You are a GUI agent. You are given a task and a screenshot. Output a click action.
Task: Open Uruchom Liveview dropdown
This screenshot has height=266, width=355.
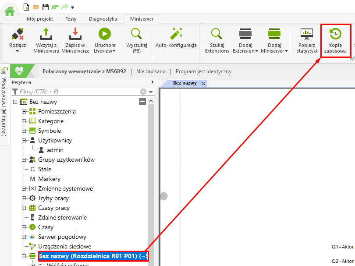pyautogui.click(x=105, y=51)
